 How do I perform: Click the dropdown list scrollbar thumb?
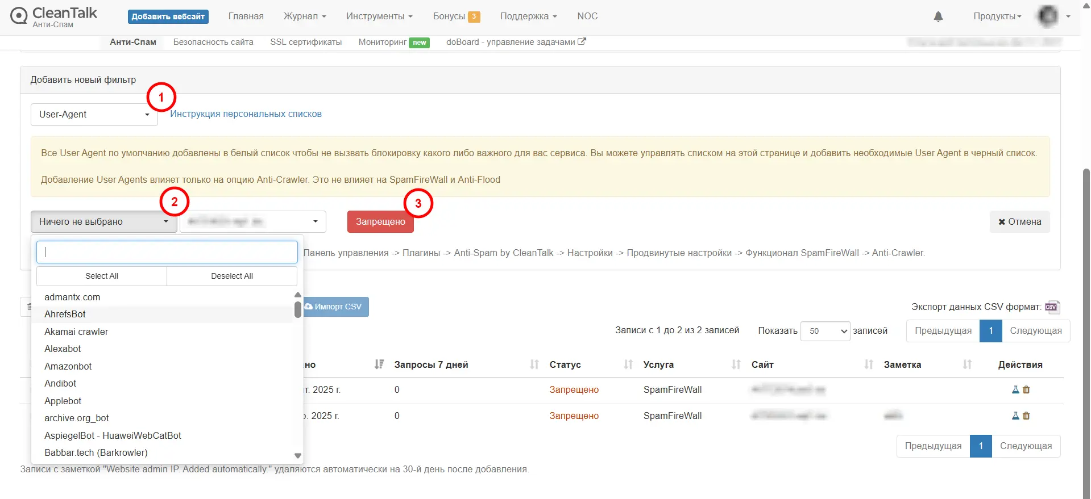(x=298, y=309)
